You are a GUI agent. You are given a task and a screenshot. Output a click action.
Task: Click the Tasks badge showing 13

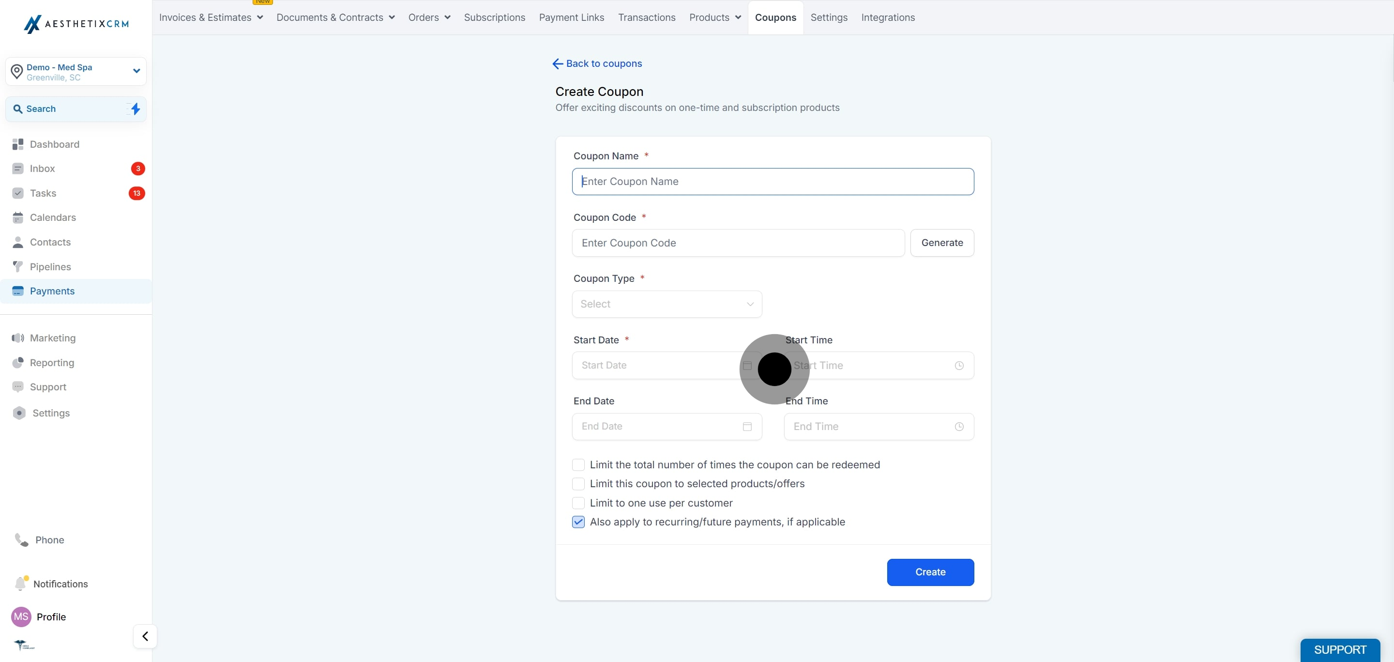pos(136,193)
